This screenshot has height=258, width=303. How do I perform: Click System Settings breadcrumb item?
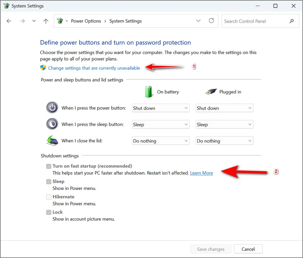[125, 21]
